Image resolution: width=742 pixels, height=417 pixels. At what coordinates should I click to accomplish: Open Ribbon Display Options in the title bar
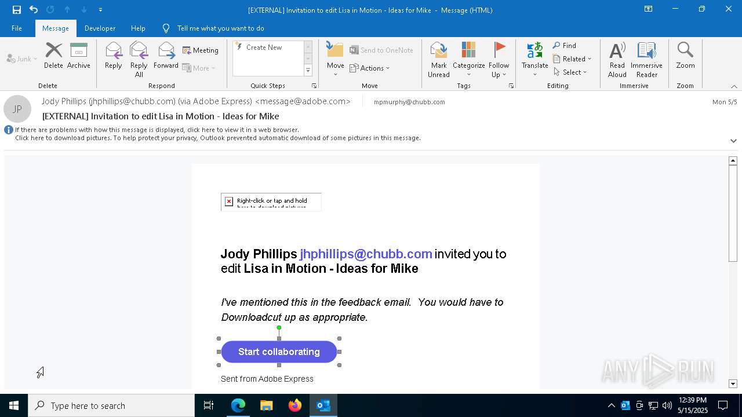click(x=648, y=9)
